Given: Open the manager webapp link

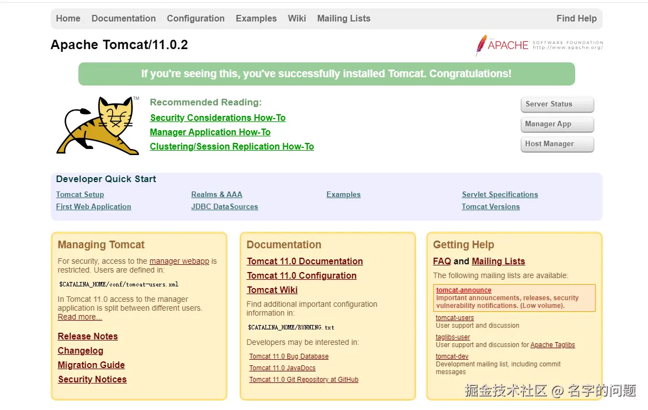Looking at the screenshot, I should 179,261.
